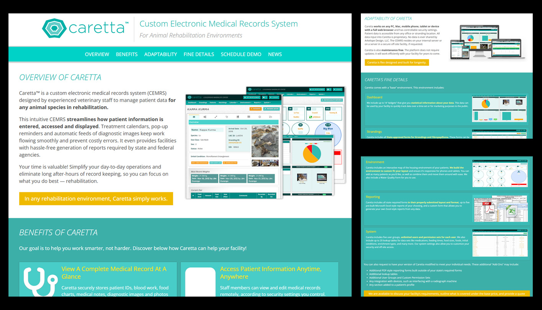Click the Dashboard widgets screenshot thumbnail
Viewport: 542px width, 310px height.
pyautogui.click(x=499, y=109)
